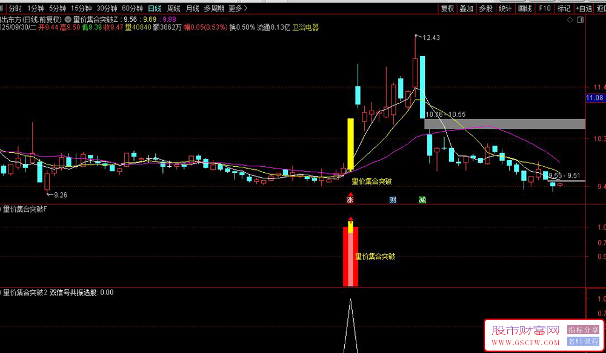Click the 量价集合突破F indicator title

[x=25, y=209]
